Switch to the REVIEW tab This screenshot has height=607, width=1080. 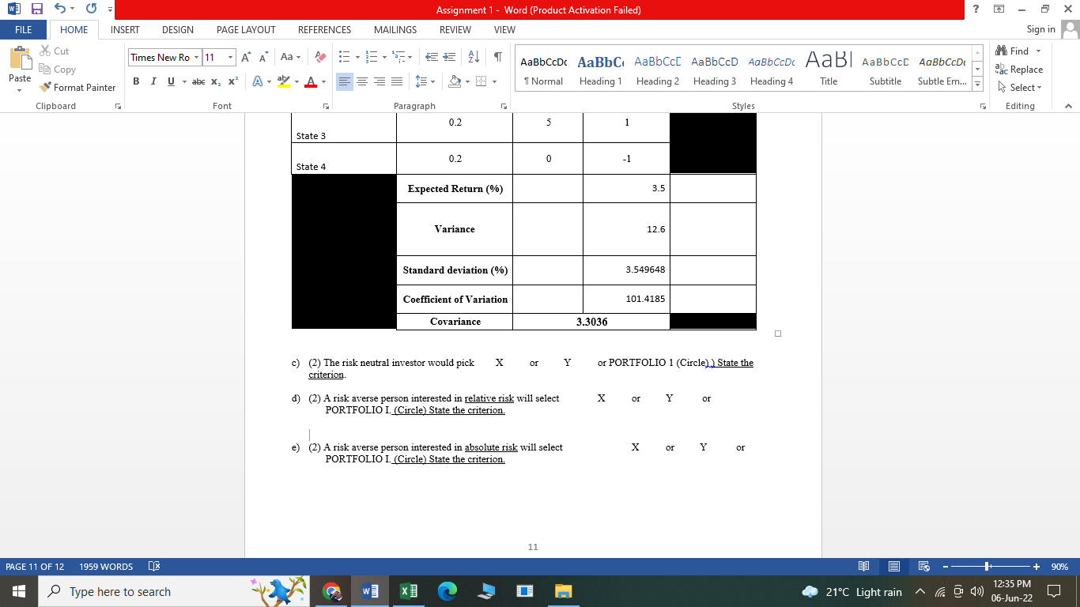(x=455, y=29)
